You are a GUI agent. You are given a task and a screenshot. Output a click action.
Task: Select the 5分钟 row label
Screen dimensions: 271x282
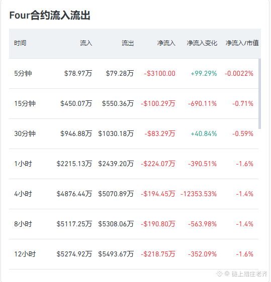tap(23, 73)
